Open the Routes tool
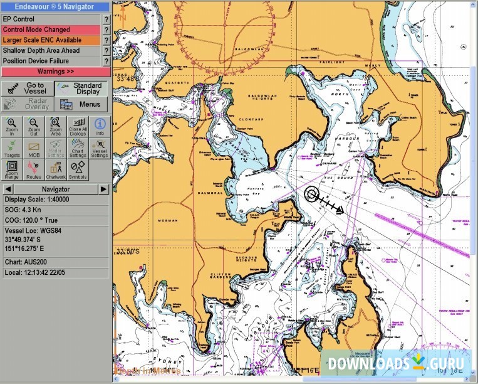 (34, 170)
